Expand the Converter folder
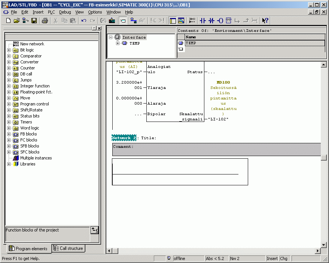The image size is (329, 263). (x=9, y=62)
